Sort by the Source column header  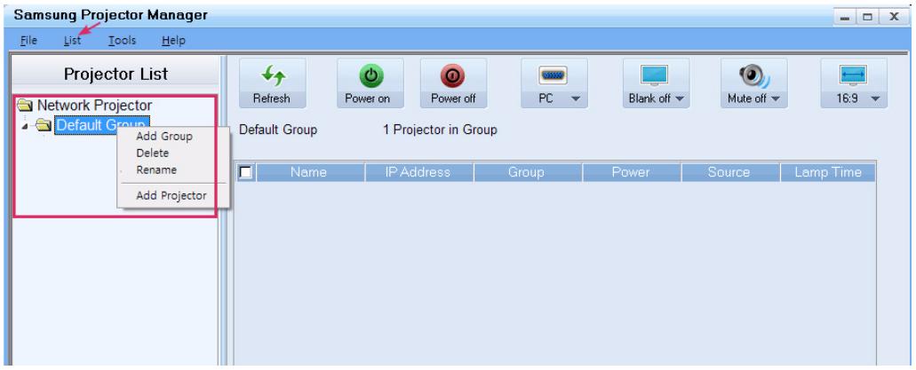729,172
